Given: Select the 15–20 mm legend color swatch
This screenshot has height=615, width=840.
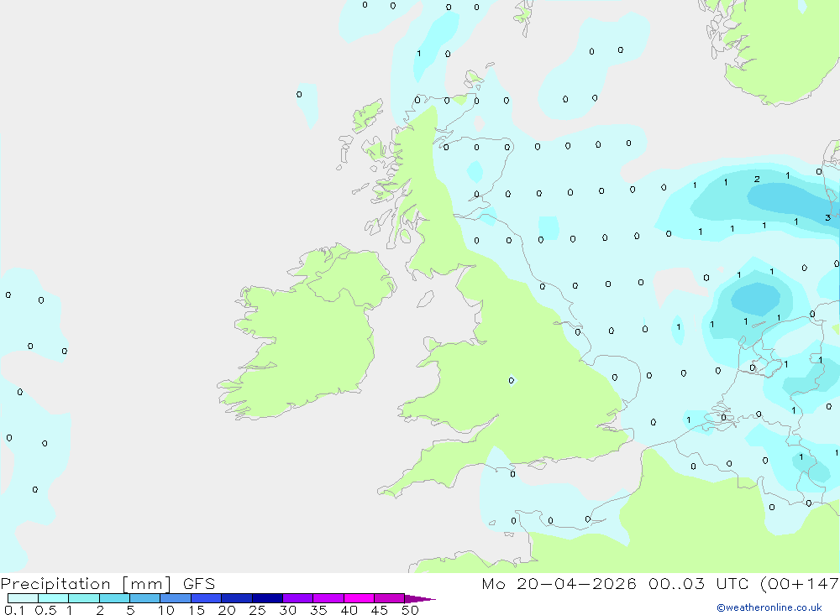Looking at the screenshot, I should [x=207, y=598].
